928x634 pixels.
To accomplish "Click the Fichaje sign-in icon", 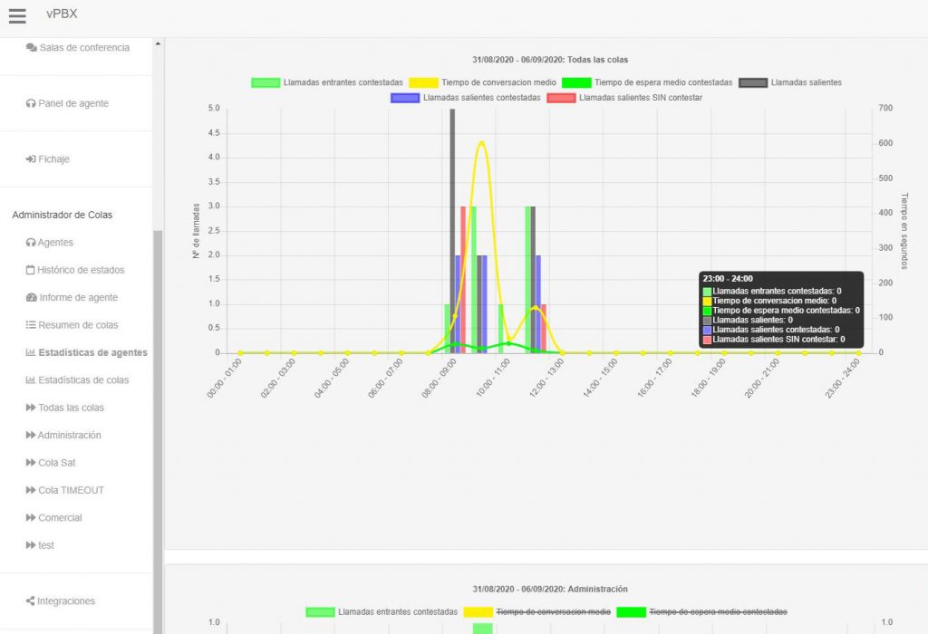I will point(31,159).
